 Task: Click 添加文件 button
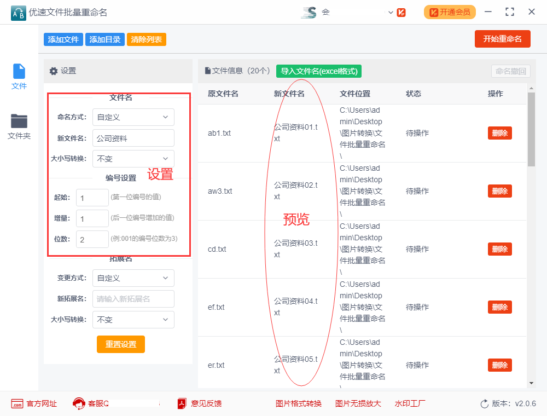coord(63,39)
